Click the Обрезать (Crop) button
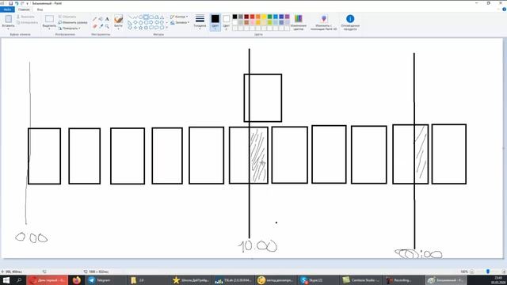507x285 pixels. (67, 17)
